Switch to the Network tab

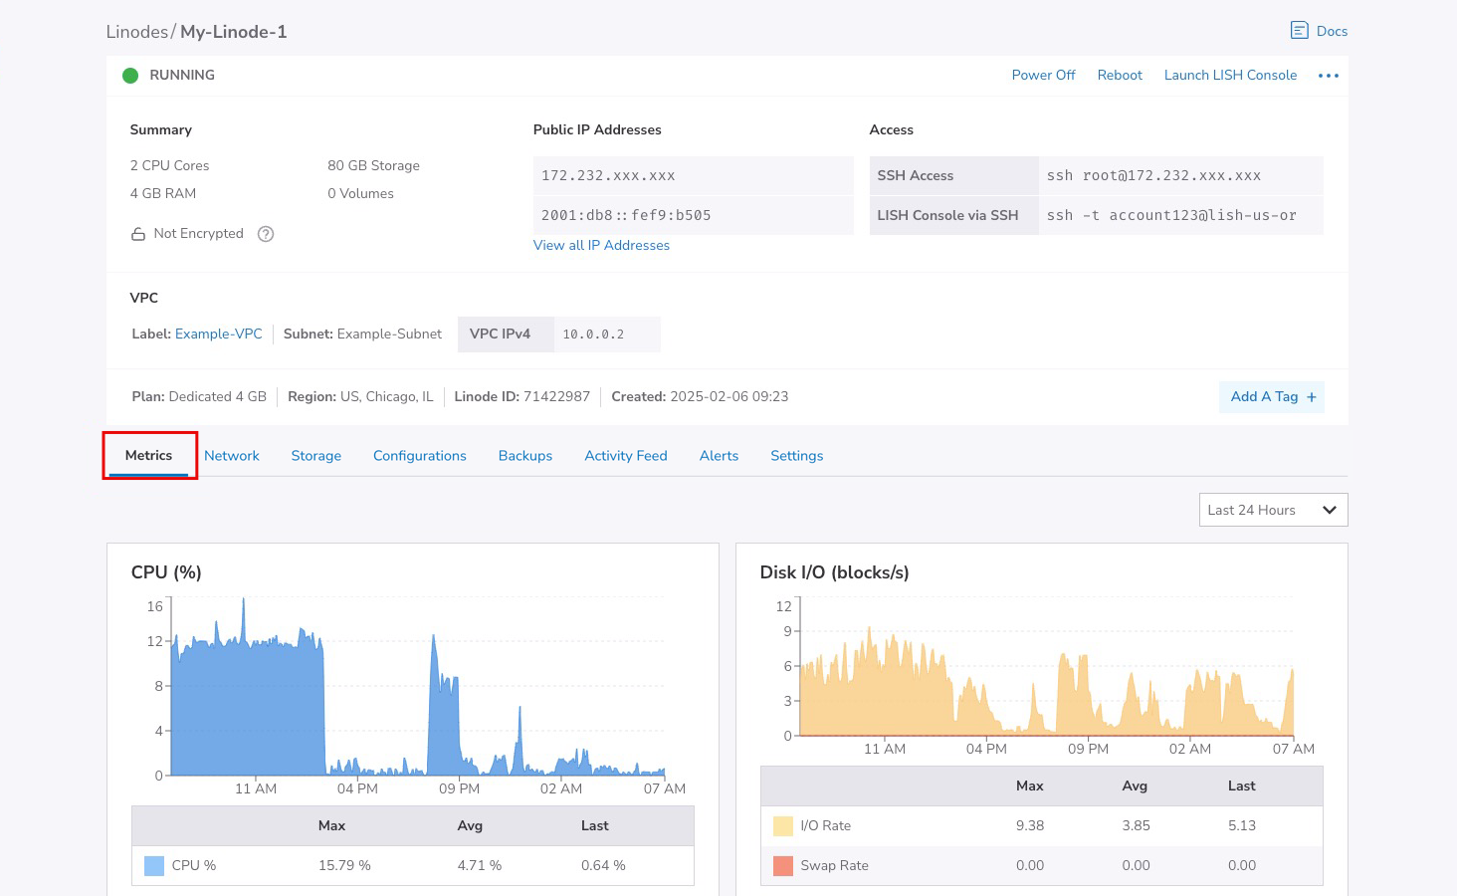231,456
